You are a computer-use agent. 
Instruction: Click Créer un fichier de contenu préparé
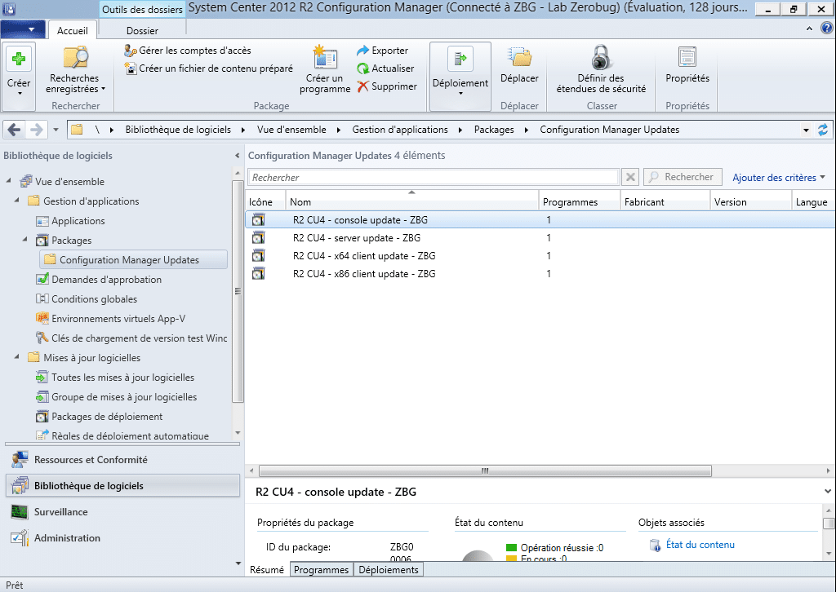click(208, 68)
